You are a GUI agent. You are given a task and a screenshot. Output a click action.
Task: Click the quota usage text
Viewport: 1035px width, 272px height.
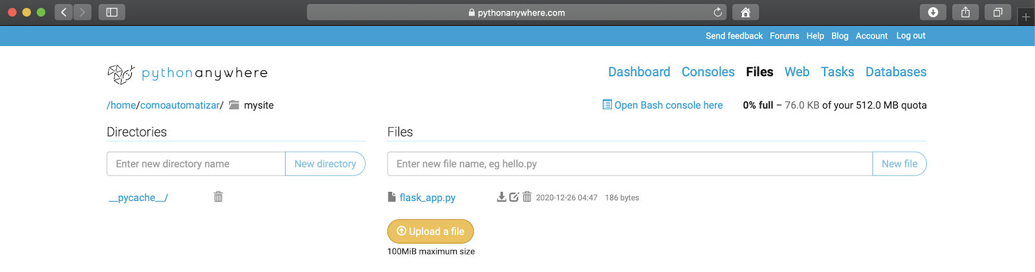(x=834, y=105)
